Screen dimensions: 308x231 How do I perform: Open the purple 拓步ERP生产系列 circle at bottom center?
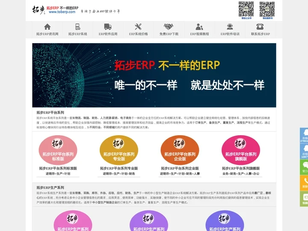pos(149,221)
